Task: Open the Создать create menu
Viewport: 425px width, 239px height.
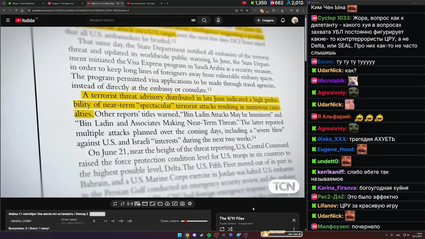Action: tap(265, 20)
